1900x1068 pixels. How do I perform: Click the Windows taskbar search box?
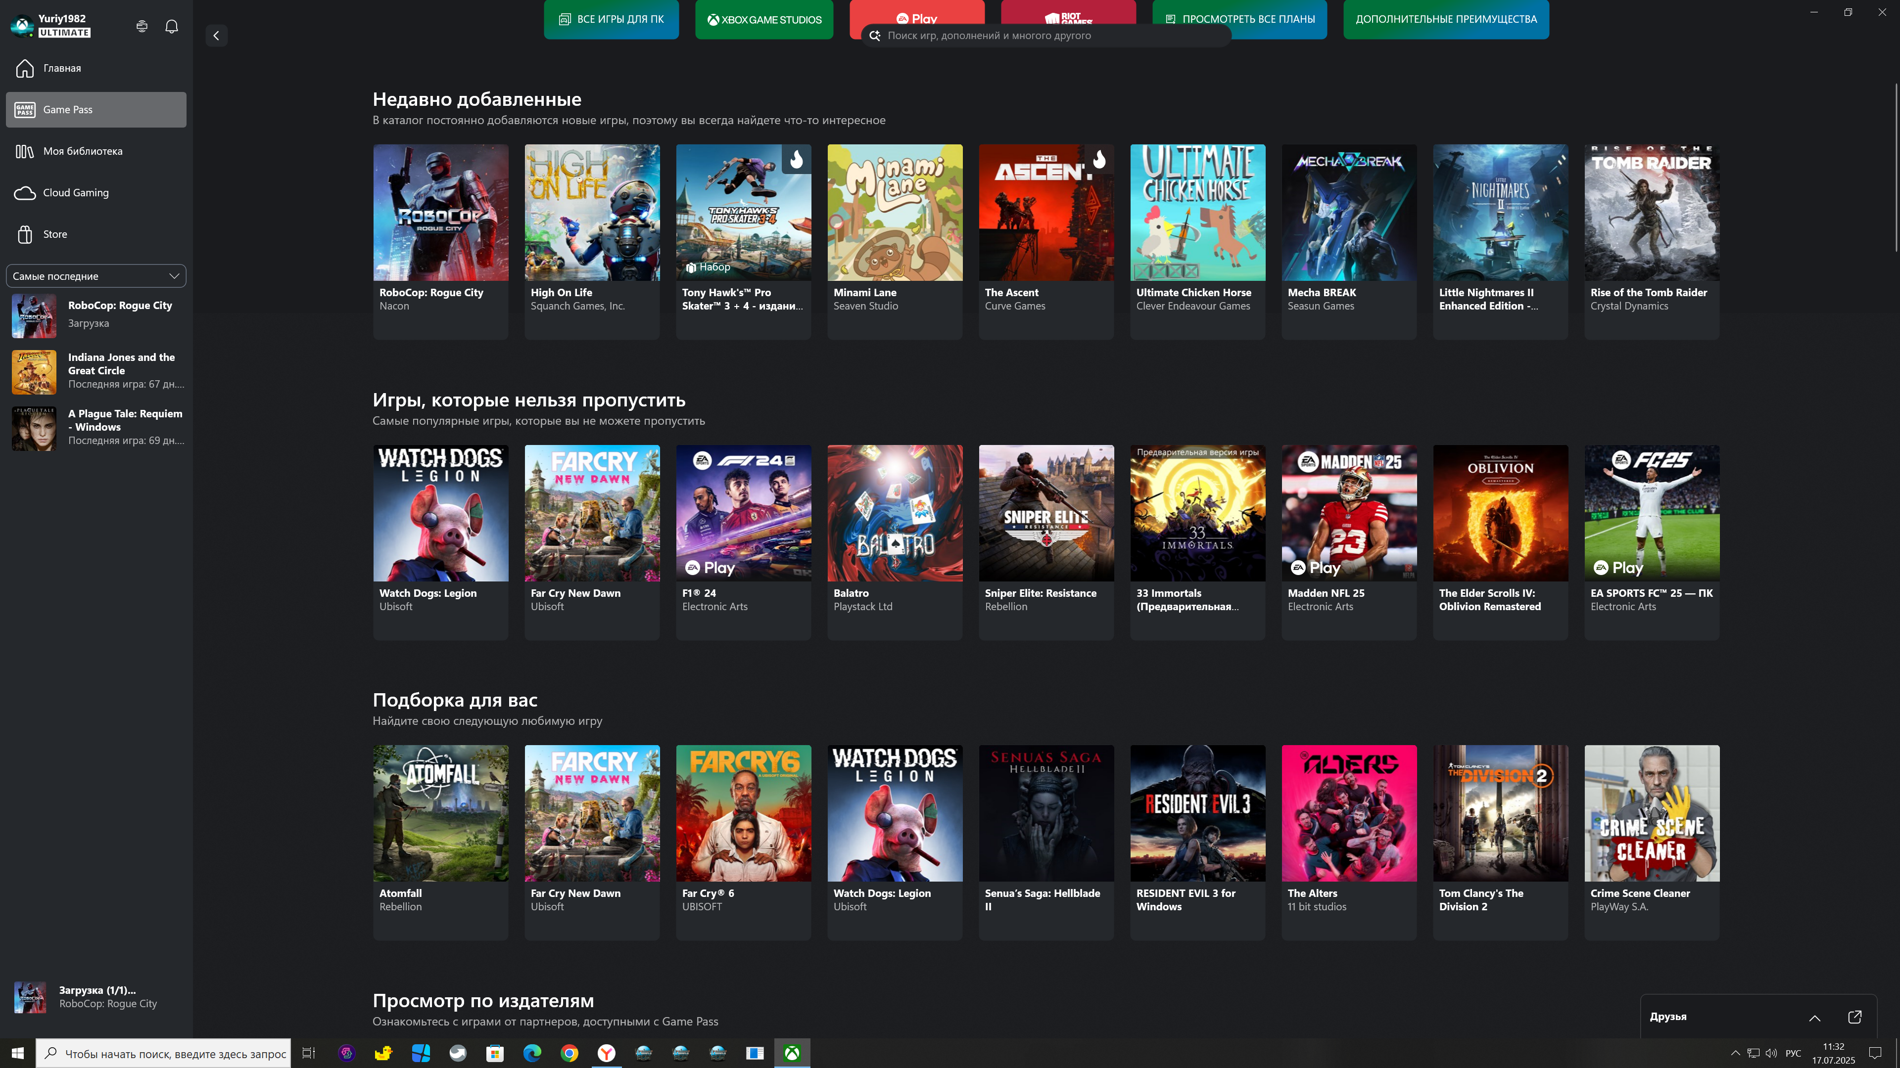click(163, 1053)
